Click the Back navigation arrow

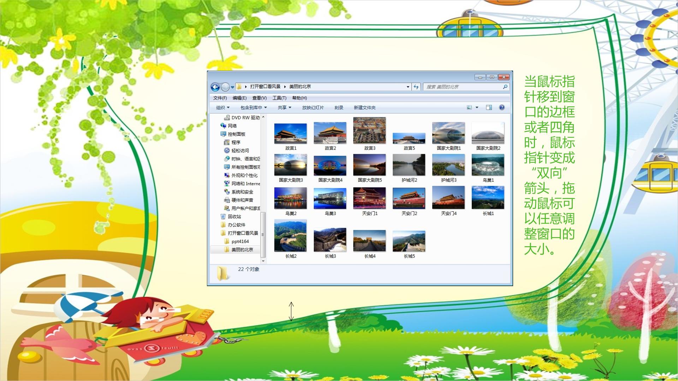pos(215,87)
